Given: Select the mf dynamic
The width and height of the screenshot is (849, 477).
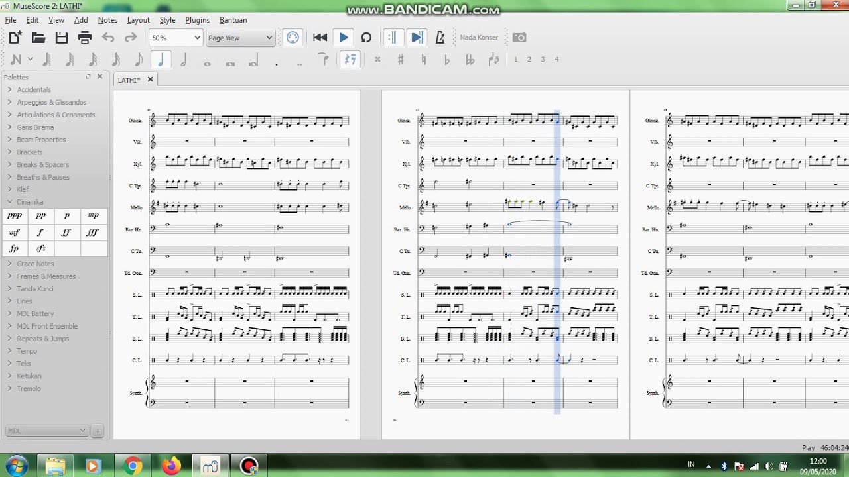Looking at the screenshot, I should [x=15, y=233].
